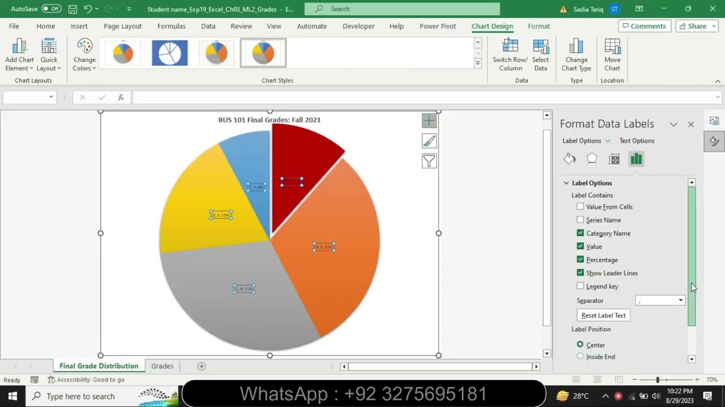Open the task pane options dropdown
This screenshot has width=725, height=407.
coord(673,124)
